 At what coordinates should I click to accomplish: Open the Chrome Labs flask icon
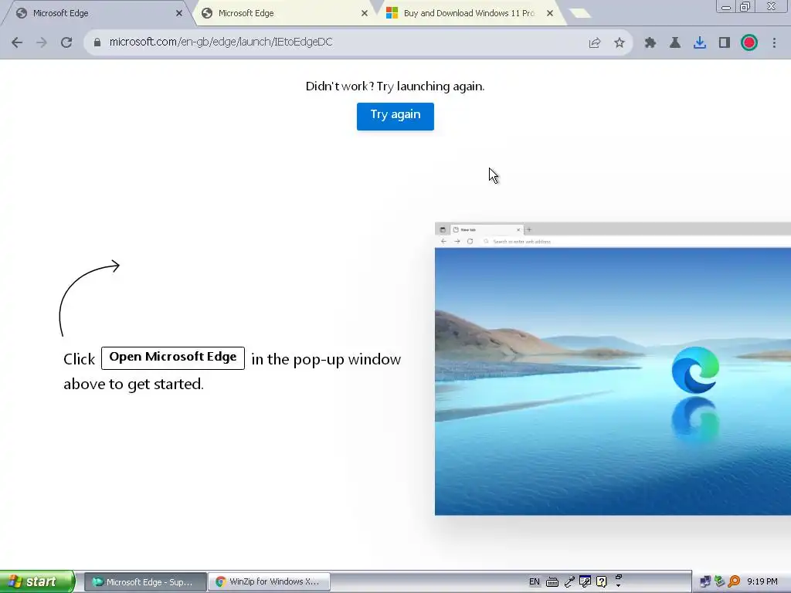pos(675,42)
